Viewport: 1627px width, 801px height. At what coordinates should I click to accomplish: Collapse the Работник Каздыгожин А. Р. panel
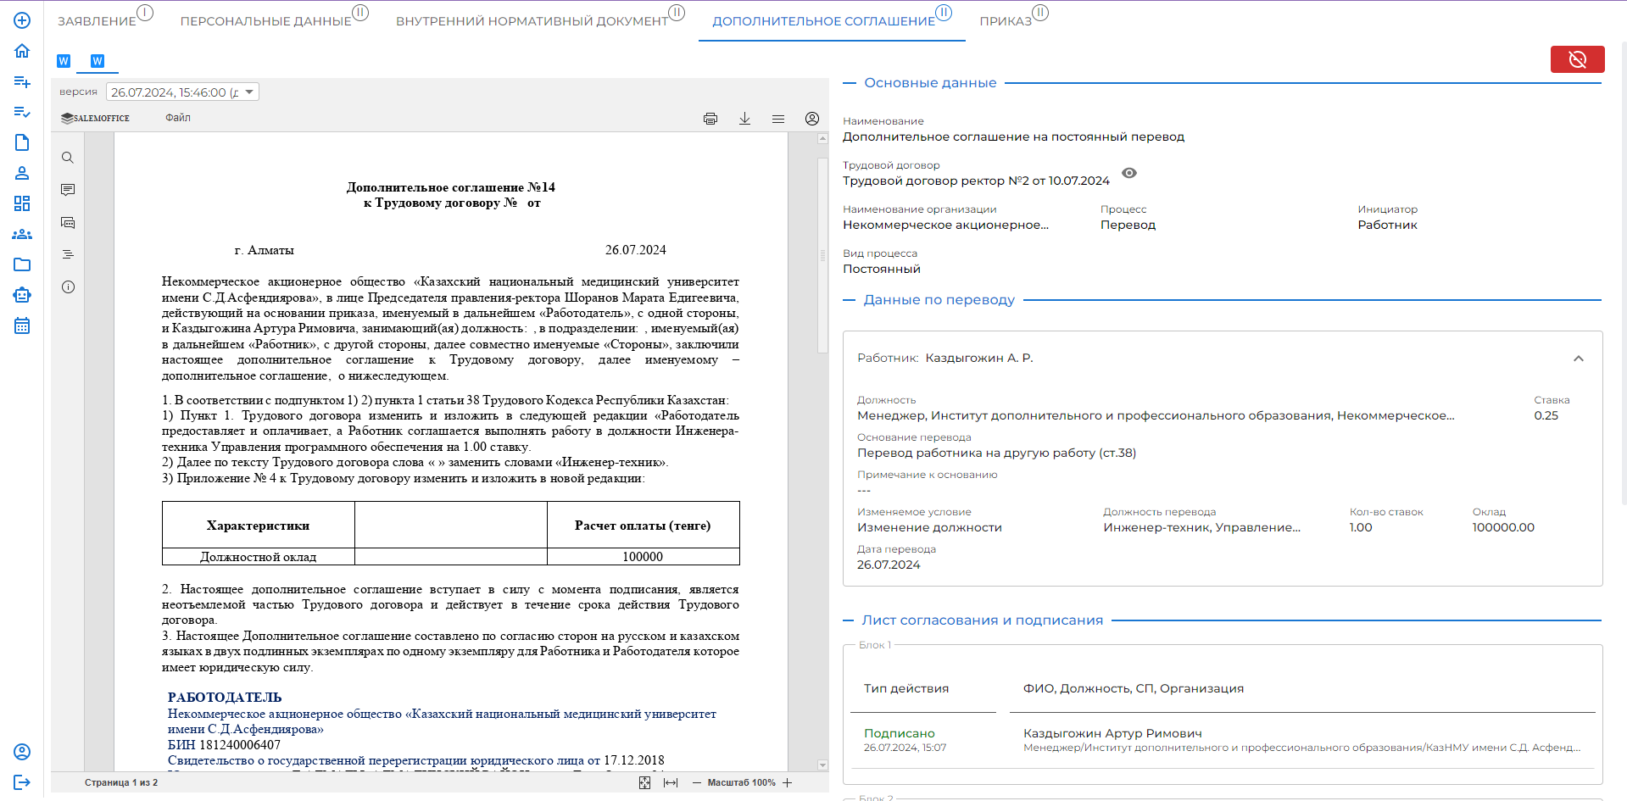click(1578, 359)
